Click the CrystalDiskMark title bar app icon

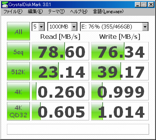pyautogui.click(x=5, y=5)
